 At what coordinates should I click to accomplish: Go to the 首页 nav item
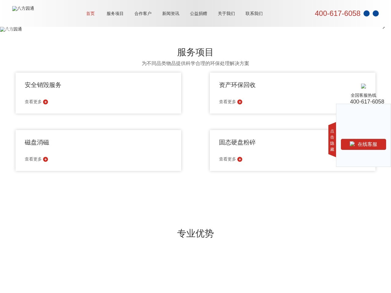coord(90,13)
